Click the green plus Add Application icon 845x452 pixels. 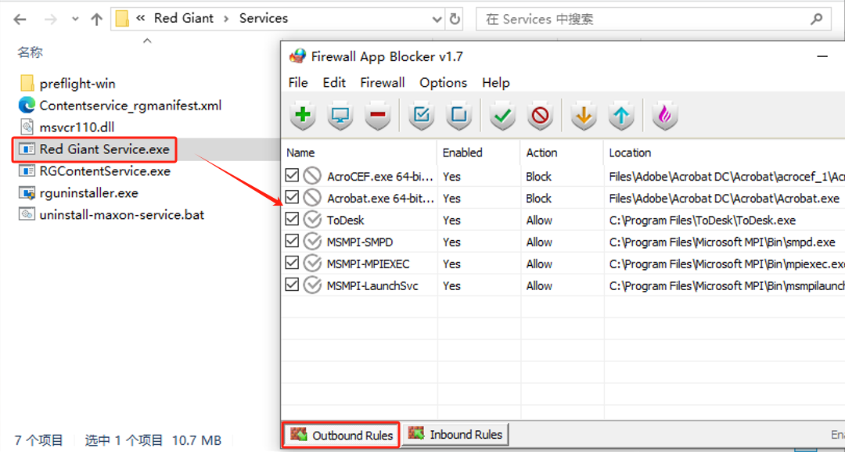(303, 115)
